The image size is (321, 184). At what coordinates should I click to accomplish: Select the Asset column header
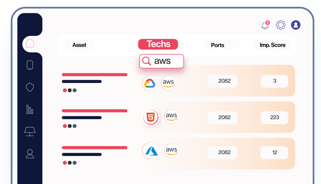point(79,45)
